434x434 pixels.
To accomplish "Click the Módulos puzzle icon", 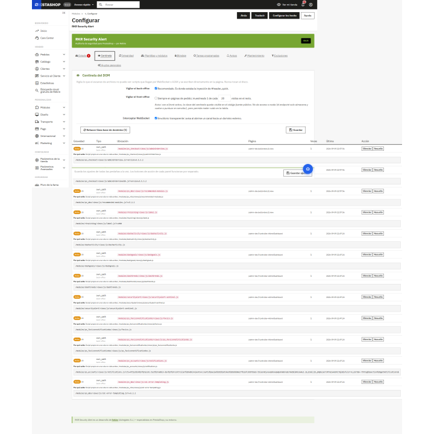I will click(37, 107).
